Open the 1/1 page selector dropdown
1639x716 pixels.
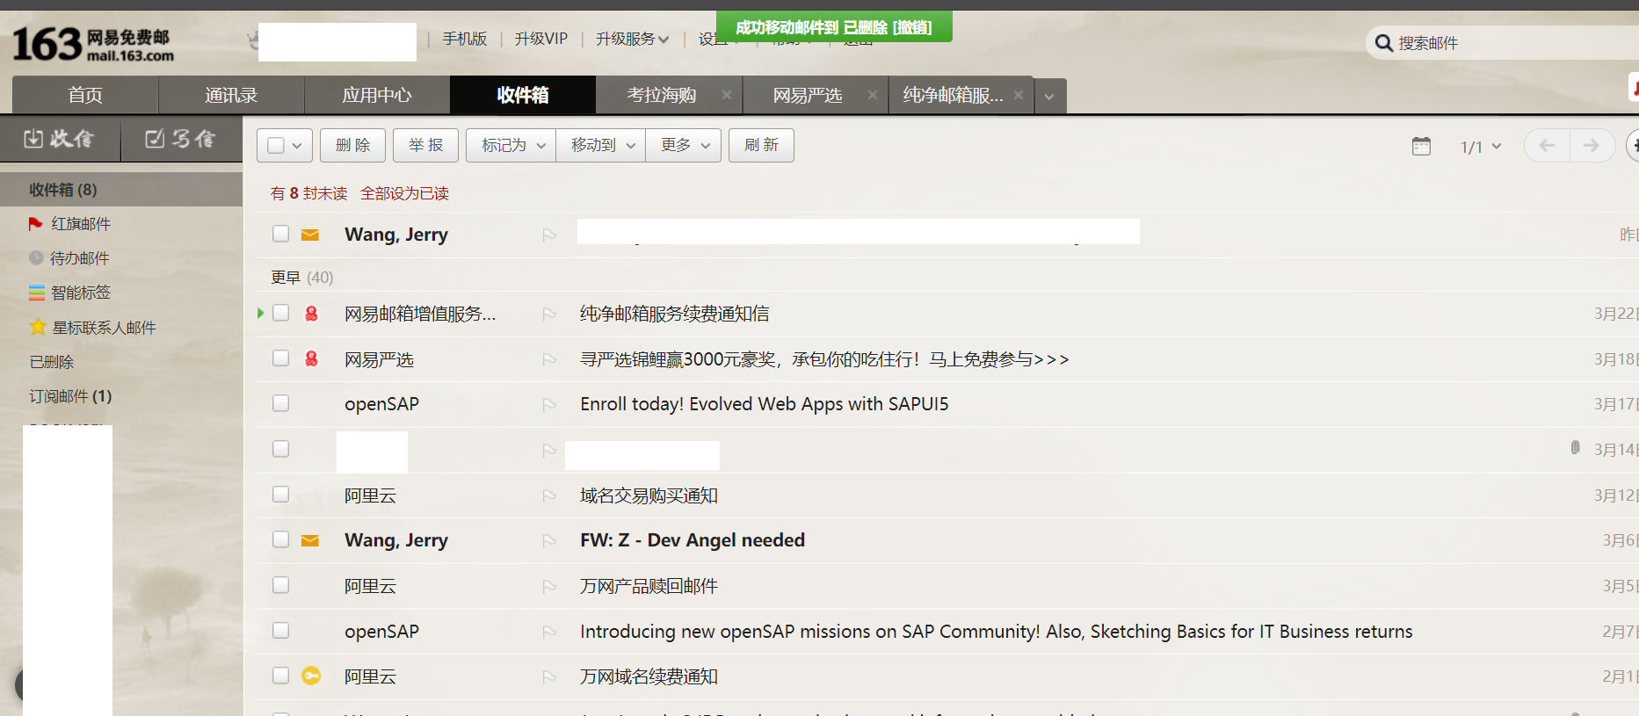pyautogui.click(x=1481, y=147)
